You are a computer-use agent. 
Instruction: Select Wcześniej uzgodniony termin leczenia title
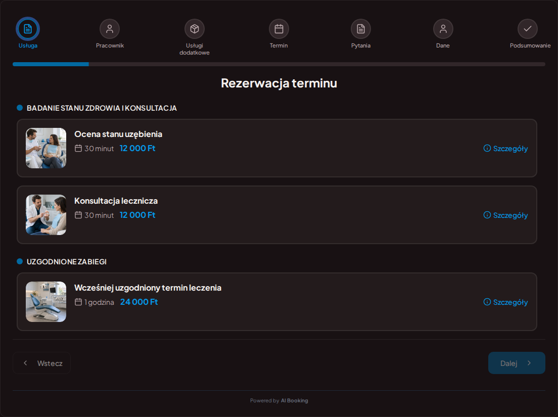click(x=148, y=288)
